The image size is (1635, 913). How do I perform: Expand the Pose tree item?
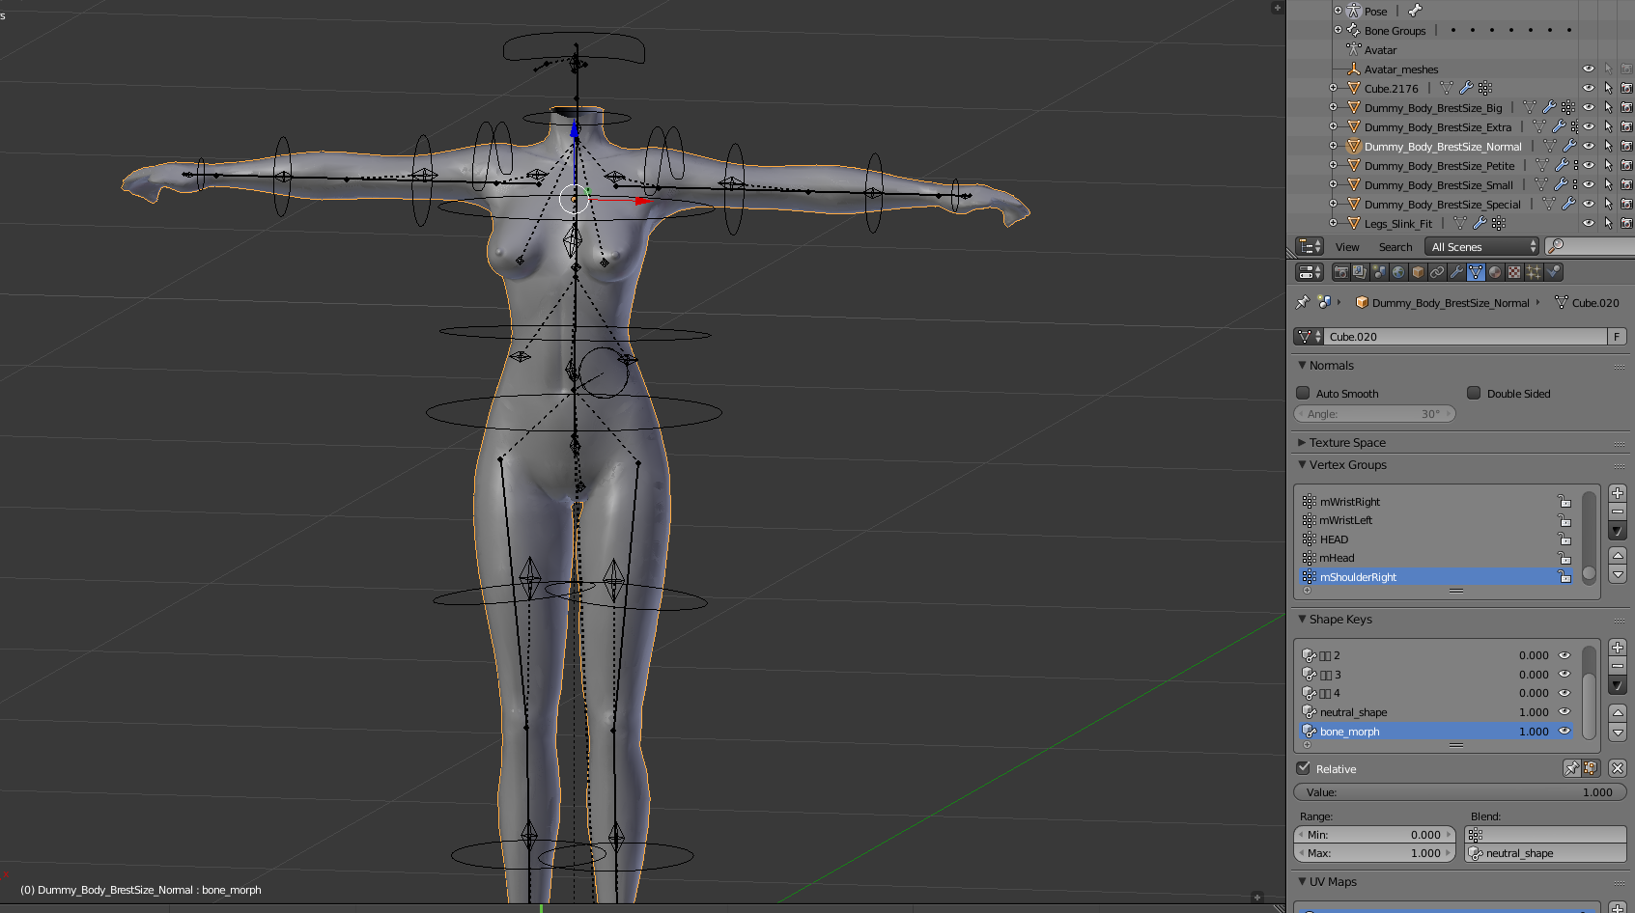(1338, 11)
